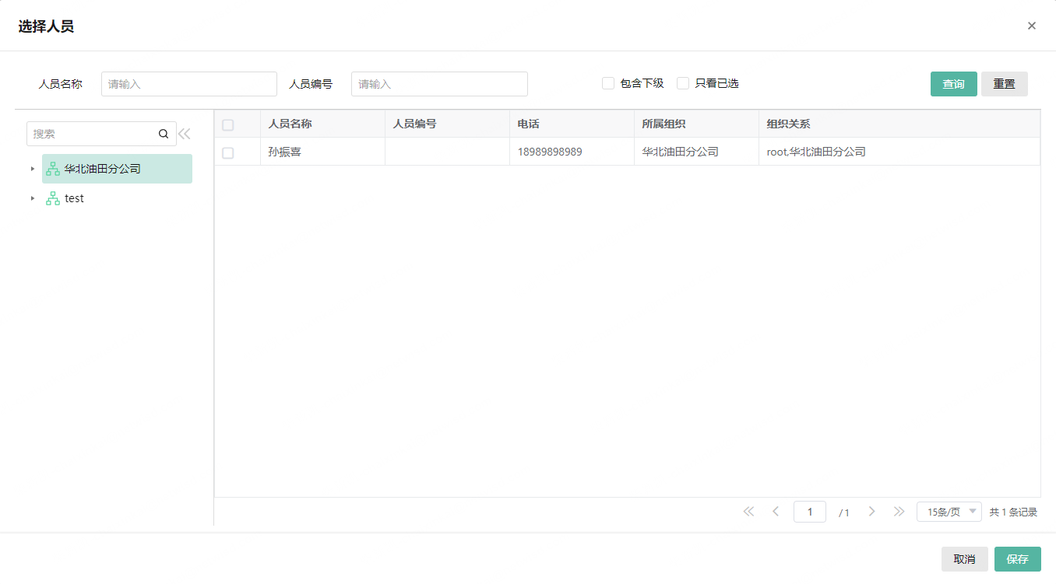
Task: Check the select-all checkbox in table header
Action: pyautogui.click(x=227, y=124)
